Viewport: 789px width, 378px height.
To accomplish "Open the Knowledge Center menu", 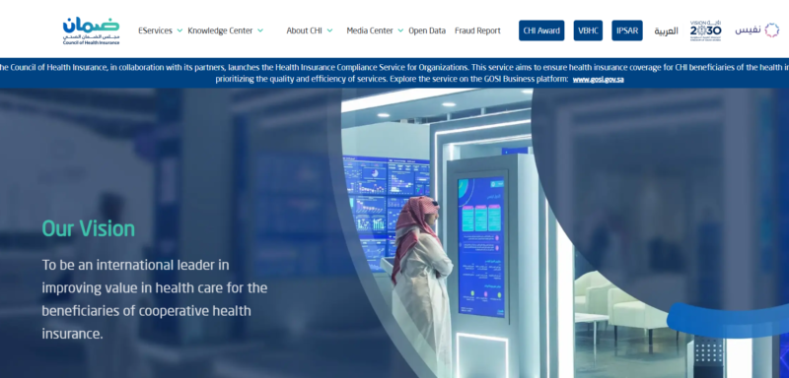I will point(220,31).
